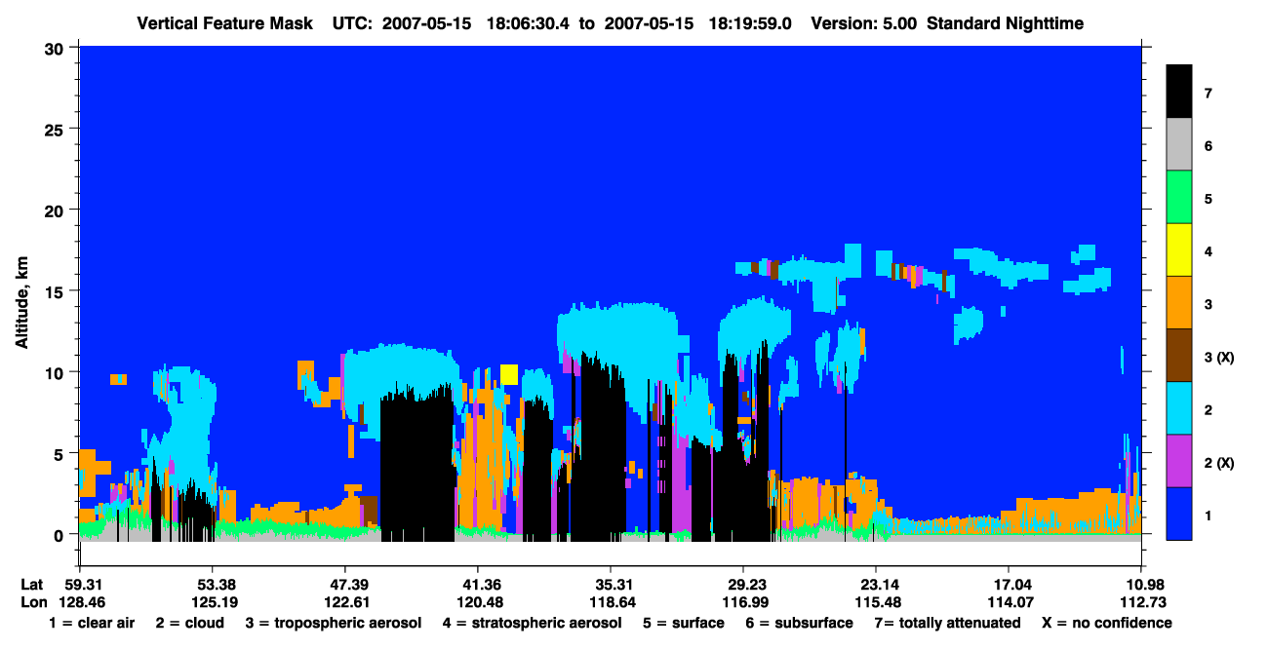Screen dimensions: 1268x650
Task: Click the legend entry 'X = no confidence'
Action: pos(1107,623)
